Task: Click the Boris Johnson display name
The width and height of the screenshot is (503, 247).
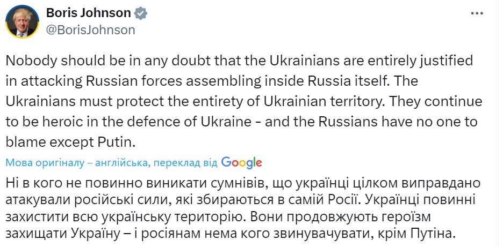Action: tap(88, 13)
